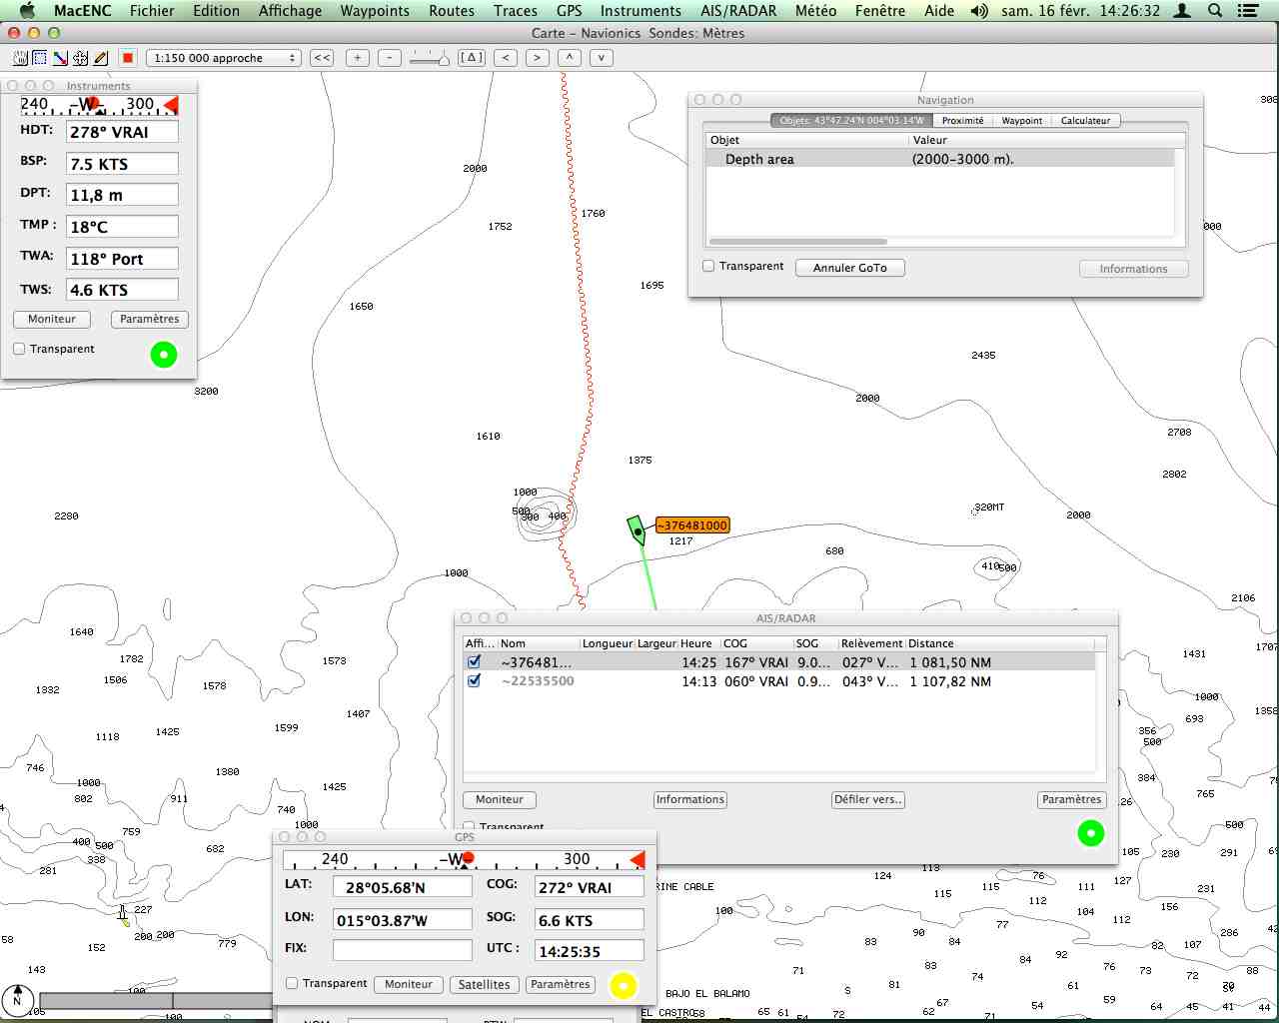Pan chart right with arrow button
The height and width of the screenshot is (1023, 1279).
[x=538, y=58]
